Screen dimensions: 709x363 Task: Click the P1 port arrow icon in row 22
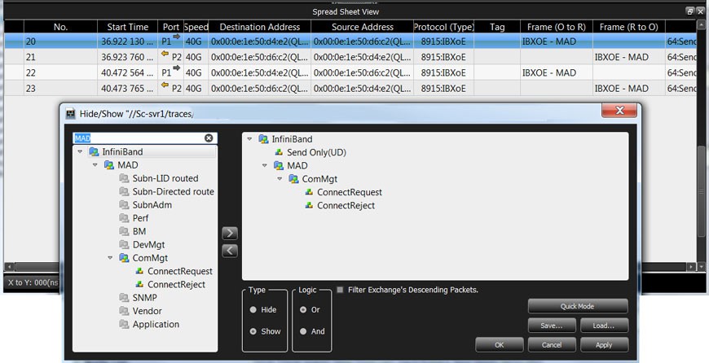[x=176, y=68]
